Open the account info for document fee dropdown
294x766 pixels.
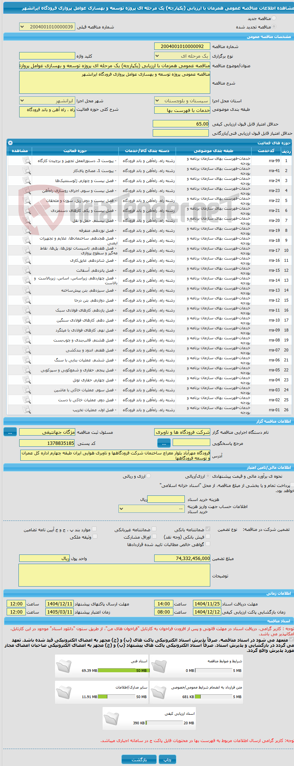coord(152,509)
